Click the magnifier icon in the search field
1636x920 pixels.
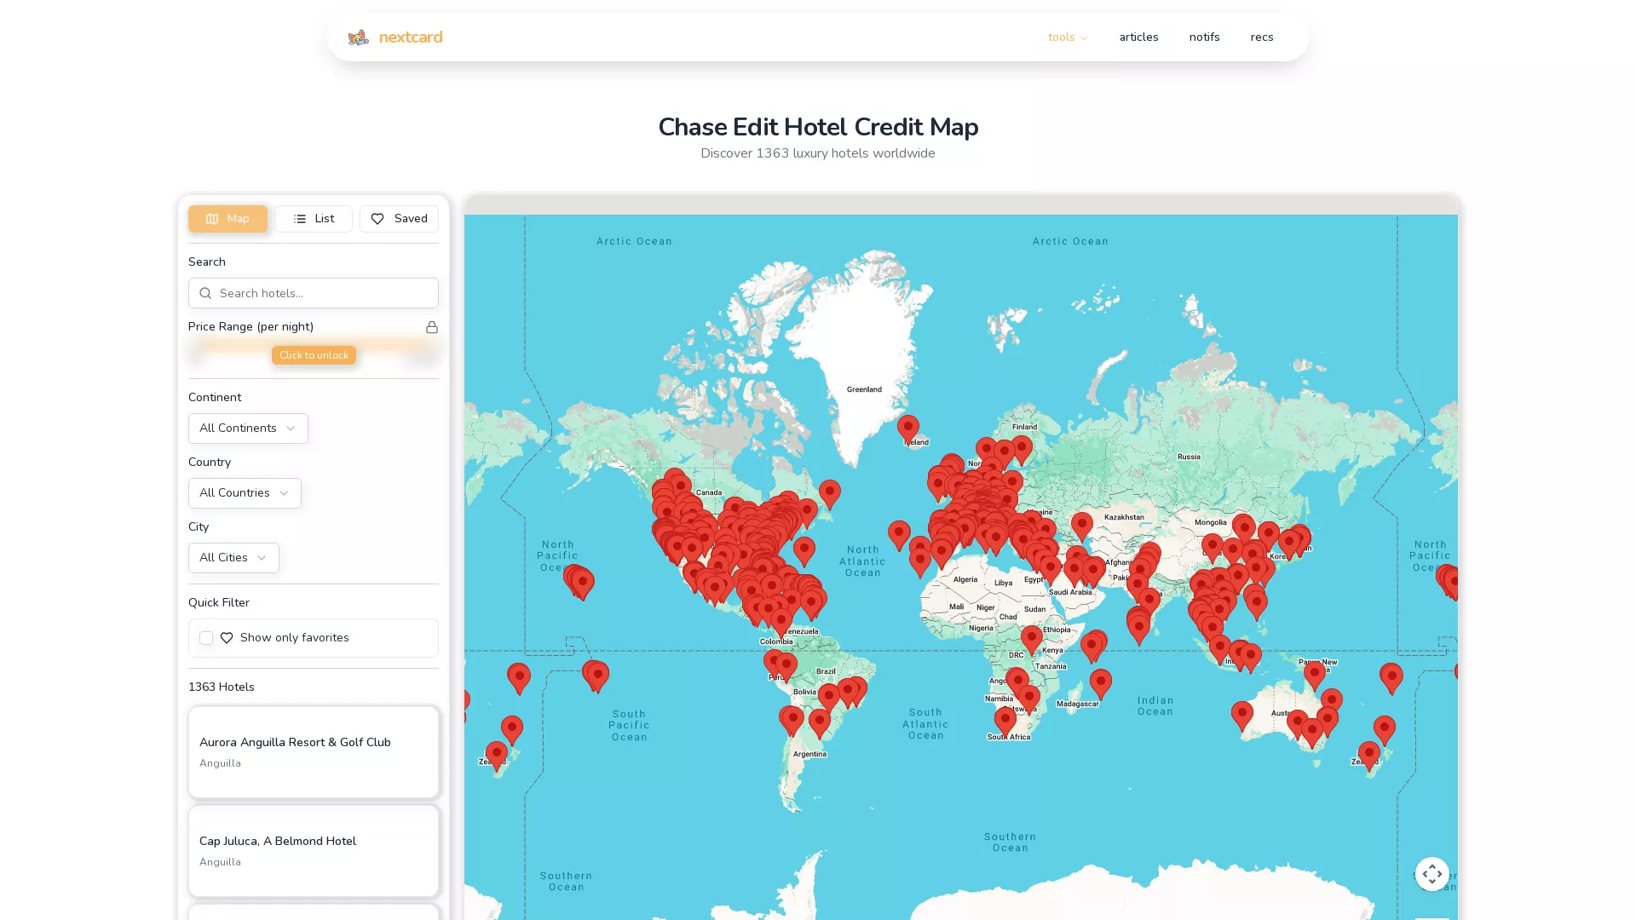[x=205, y=293]
